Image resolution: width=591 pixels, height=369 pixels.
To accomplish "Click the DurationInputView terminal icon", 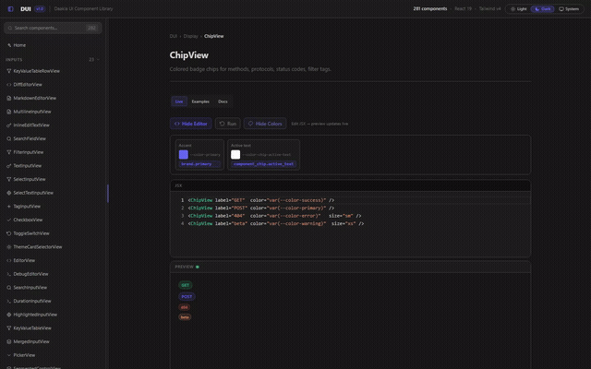I will point(8,302).
